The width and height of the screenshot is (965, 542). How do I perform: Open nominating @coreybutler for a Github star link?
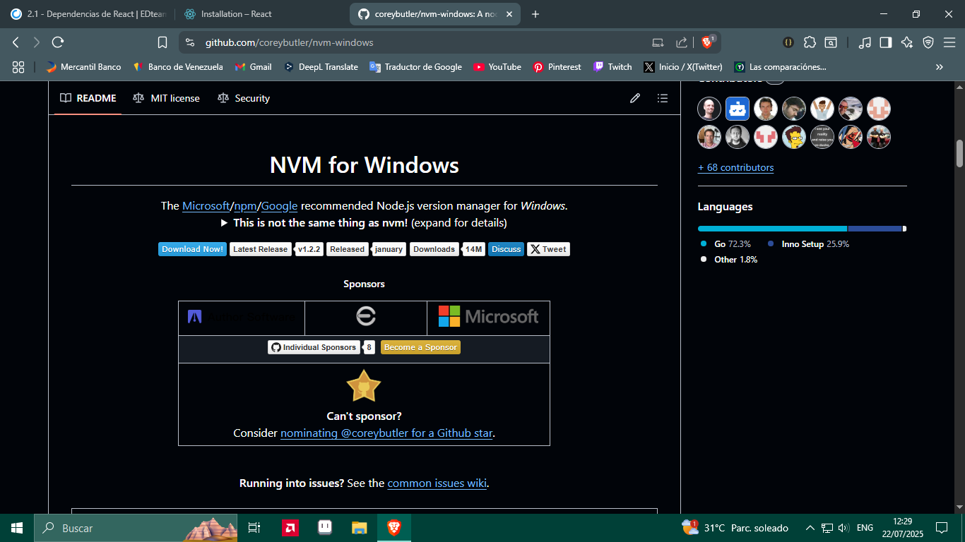pyautogui.click(x=386, y=433)
